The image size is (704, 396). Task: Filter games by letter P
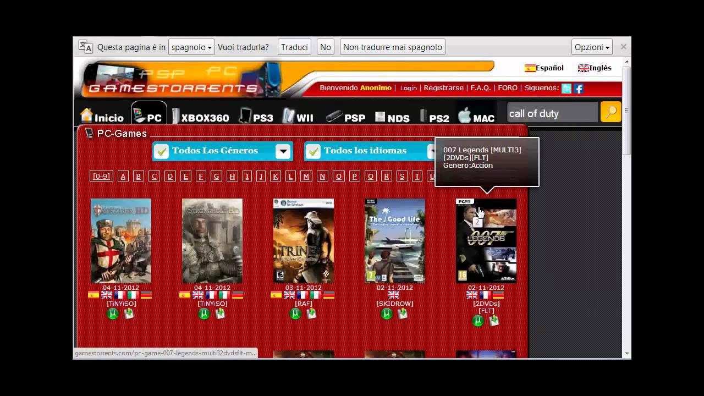pos(355,176)
